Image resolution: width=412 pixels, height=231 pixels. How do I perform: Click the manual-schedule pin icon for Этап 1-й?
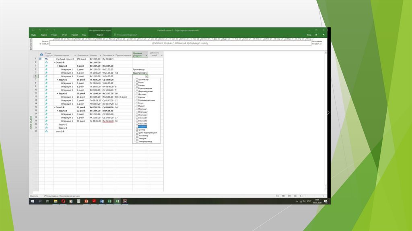click(x=46, y=62)
